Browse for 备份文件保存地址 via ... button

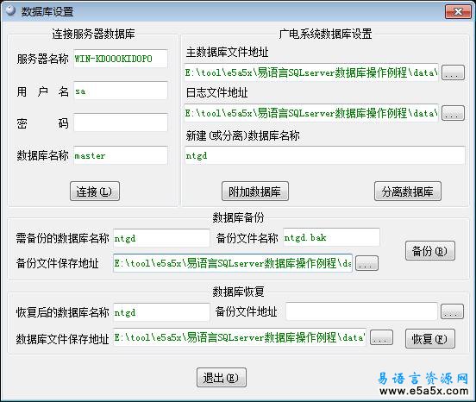[x=366, y=263]
